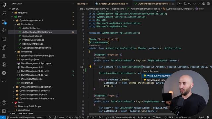Expand the GymManagement.Contracts folder
Screen dimensions: 212x119
point(14,91)
